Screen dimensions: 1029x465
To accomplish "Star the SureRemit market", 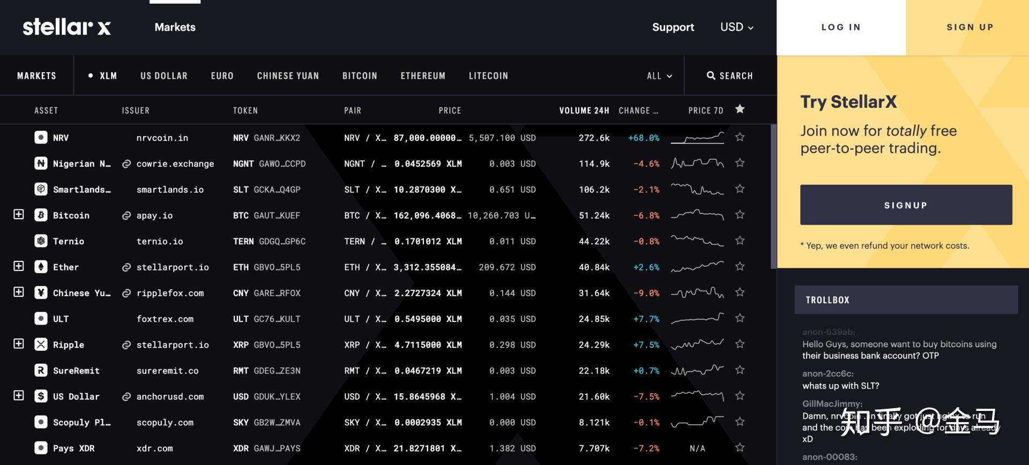I will click(740, 370).
